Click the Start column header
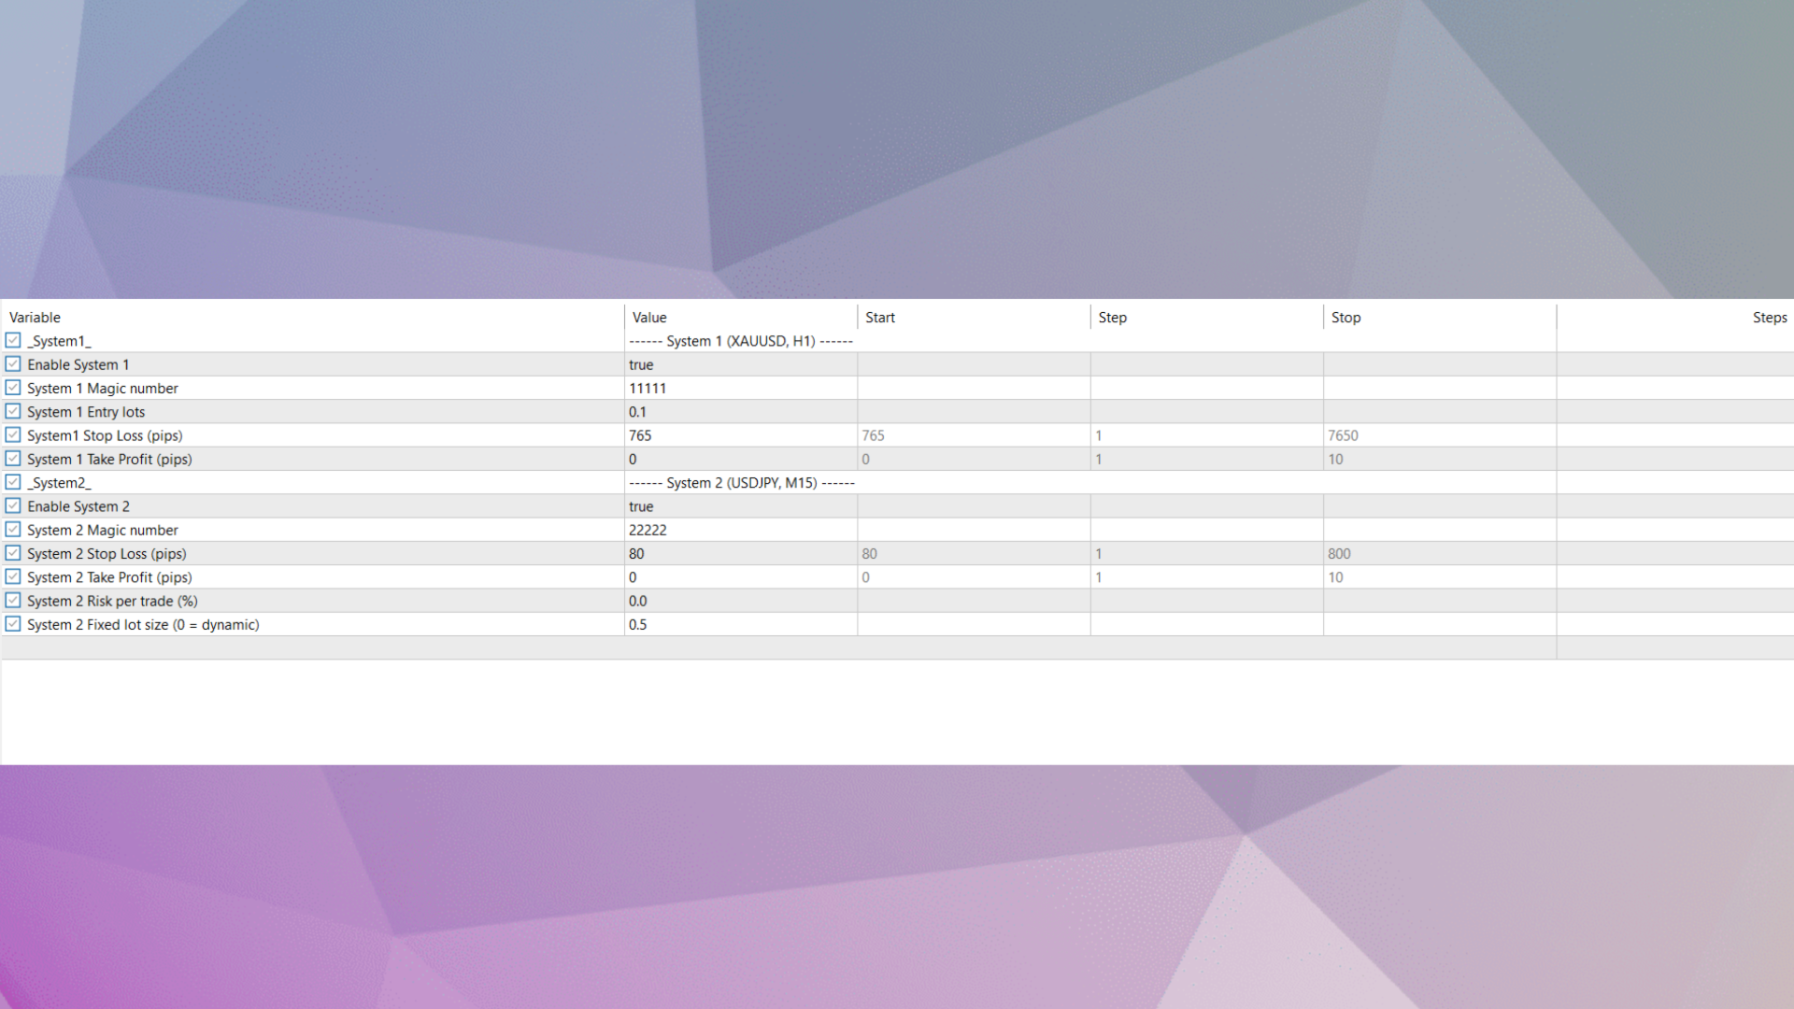The height and width of the screenshot is (1009, 1794). [974, 318]
